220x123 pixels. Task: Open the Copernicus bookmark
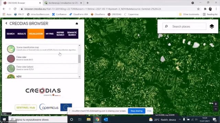click(x=131, y=14)
